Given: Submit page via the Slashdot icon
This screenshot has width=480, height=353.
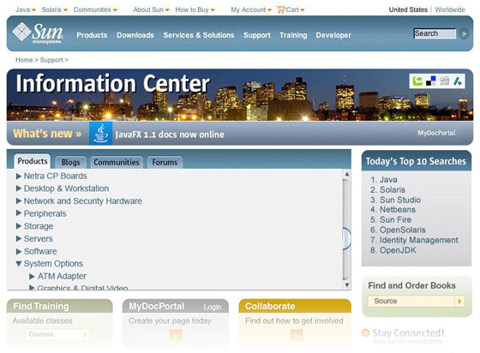Looking at the screenshot, I should (458, 81).
